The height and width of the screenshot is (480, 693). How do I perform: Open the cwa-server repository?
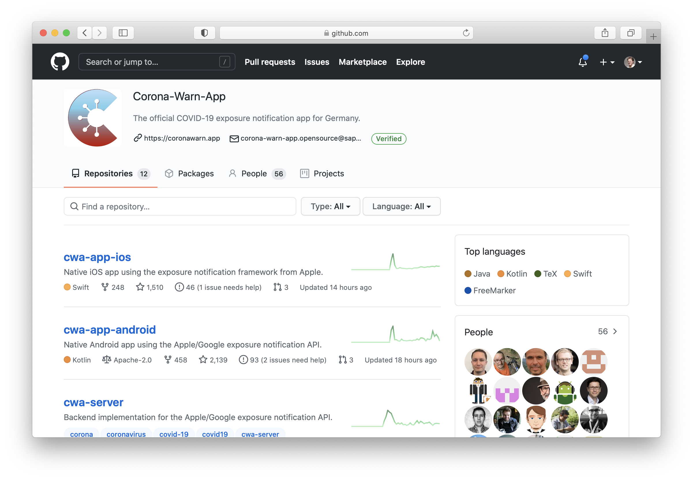[94, 402]
